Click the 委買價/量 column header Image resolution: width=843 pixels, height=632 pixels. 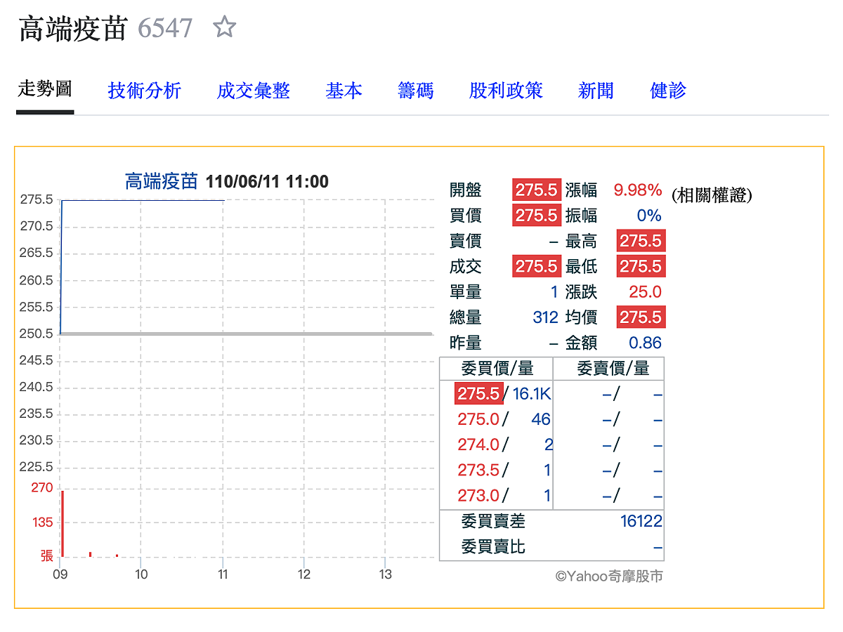click(497, 368)
